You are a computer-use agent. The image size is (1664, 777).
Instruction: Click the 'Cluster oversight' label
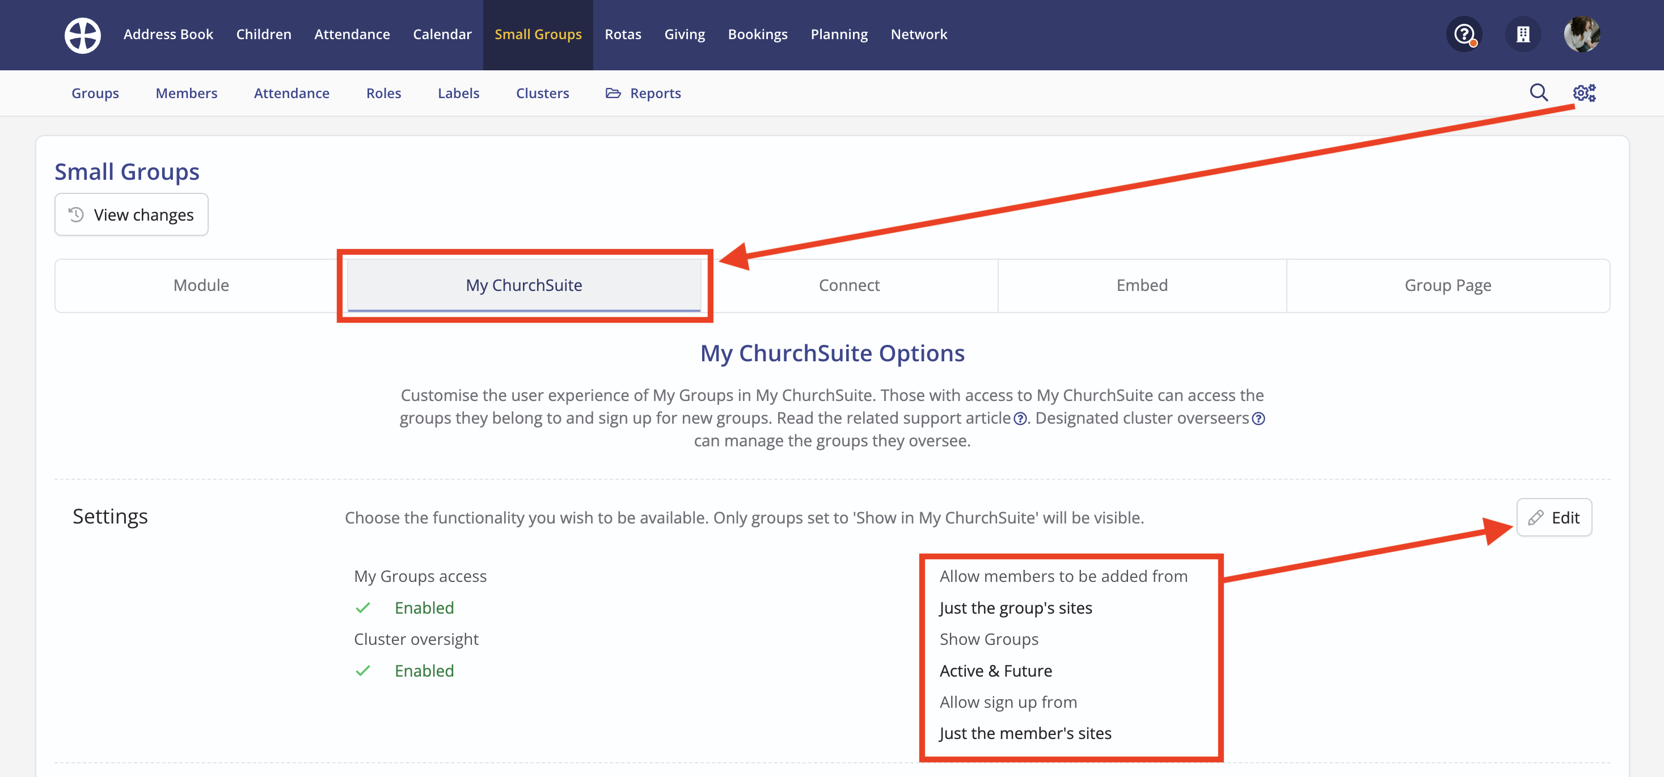(x=416, y=639)
